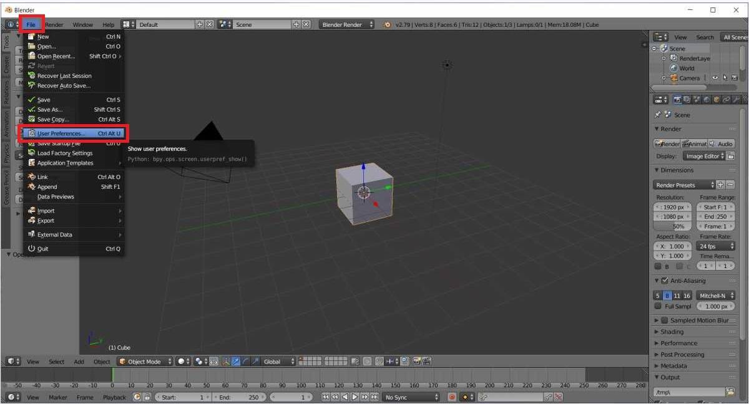
Task: Open Render Presets dropdown
Action: tap(684, 185)
